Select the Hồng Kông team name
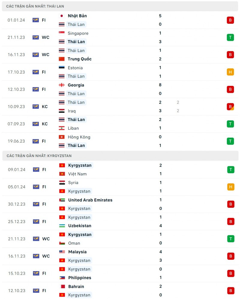The height and width of the screenshot is (299, 240). tap(79, 137)
